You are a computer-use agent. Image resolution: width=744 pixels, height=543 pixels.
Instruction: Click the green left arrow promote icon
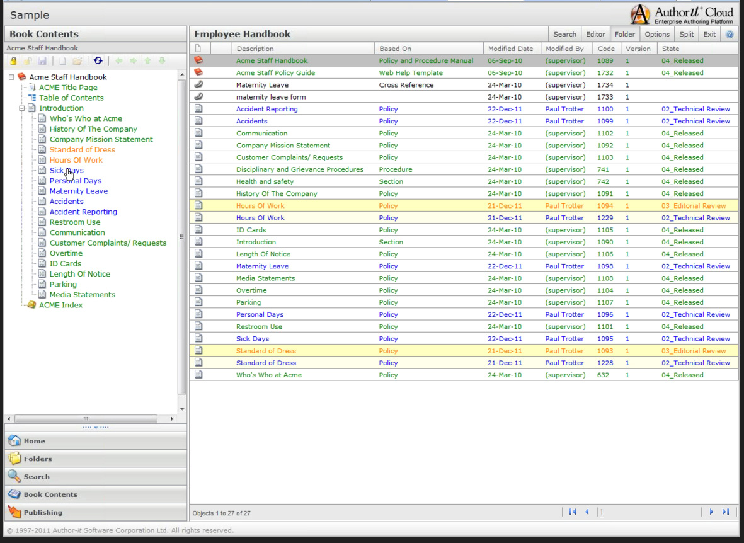pyautogui.click(x=118, y=60)
